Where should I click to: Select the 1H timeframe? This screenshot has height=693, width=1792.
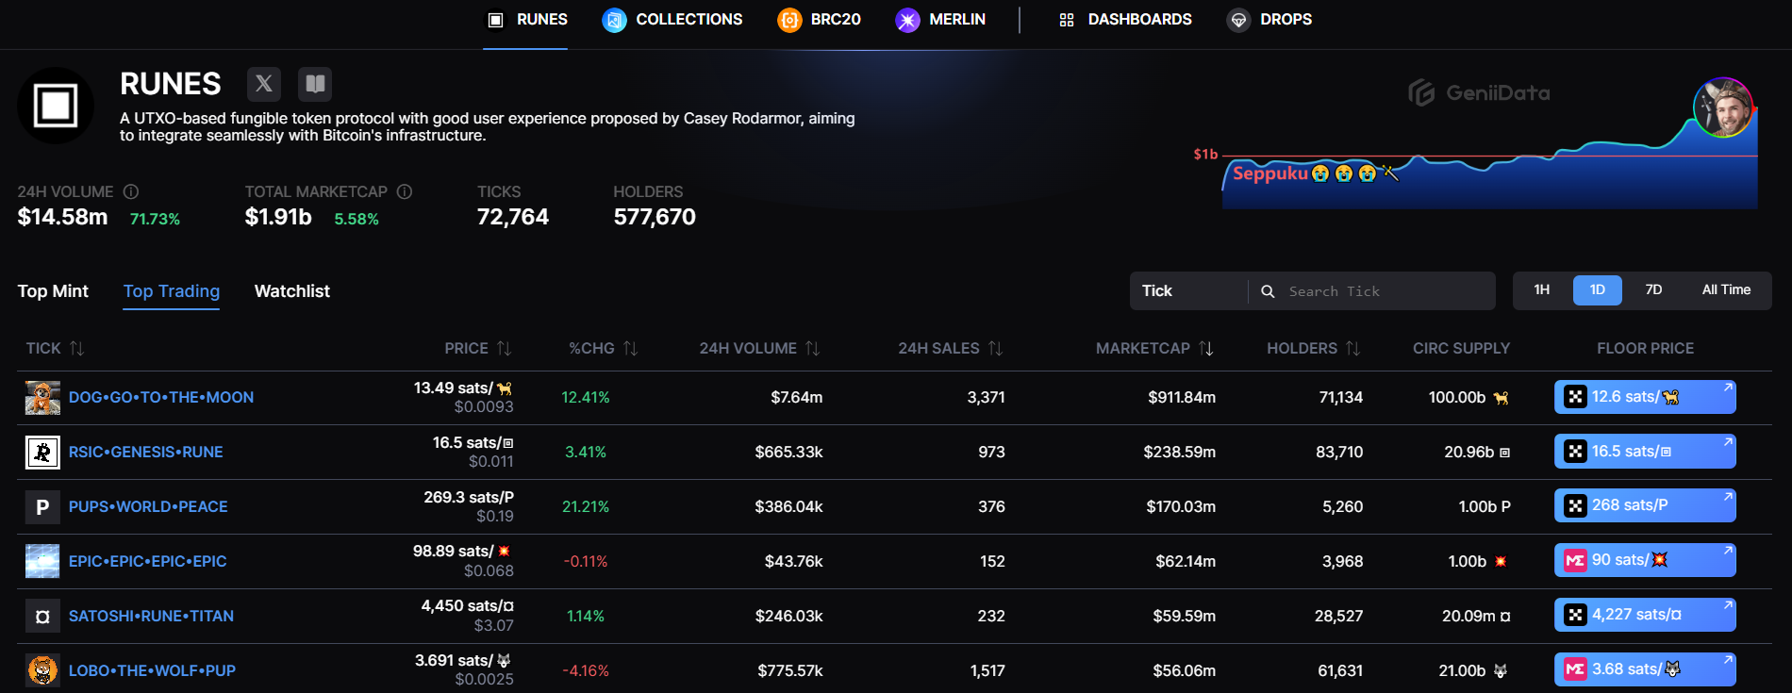[x=1541, y=290]
